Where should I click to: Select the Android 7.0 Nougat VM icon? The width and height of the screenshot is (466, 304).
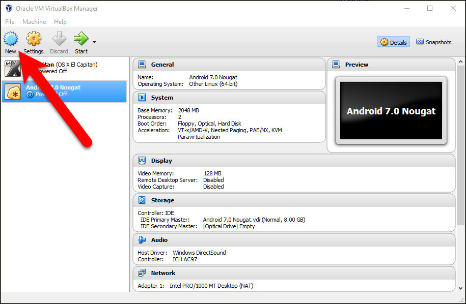coord(13,92)
